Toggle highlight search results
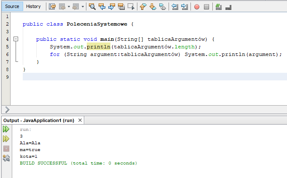The image size is (287, 178). click(x=121, y=6)
